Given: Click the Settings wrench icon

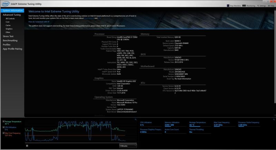Looking at the screenshot, I should 258,6.
